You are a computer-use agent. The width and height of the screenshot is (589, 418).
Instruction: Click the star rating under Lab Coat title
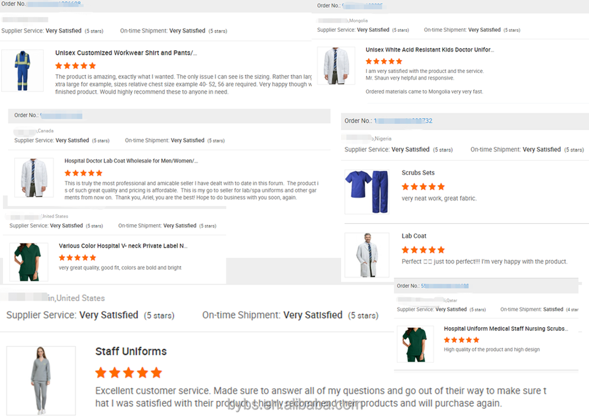[x=423, y=250]
